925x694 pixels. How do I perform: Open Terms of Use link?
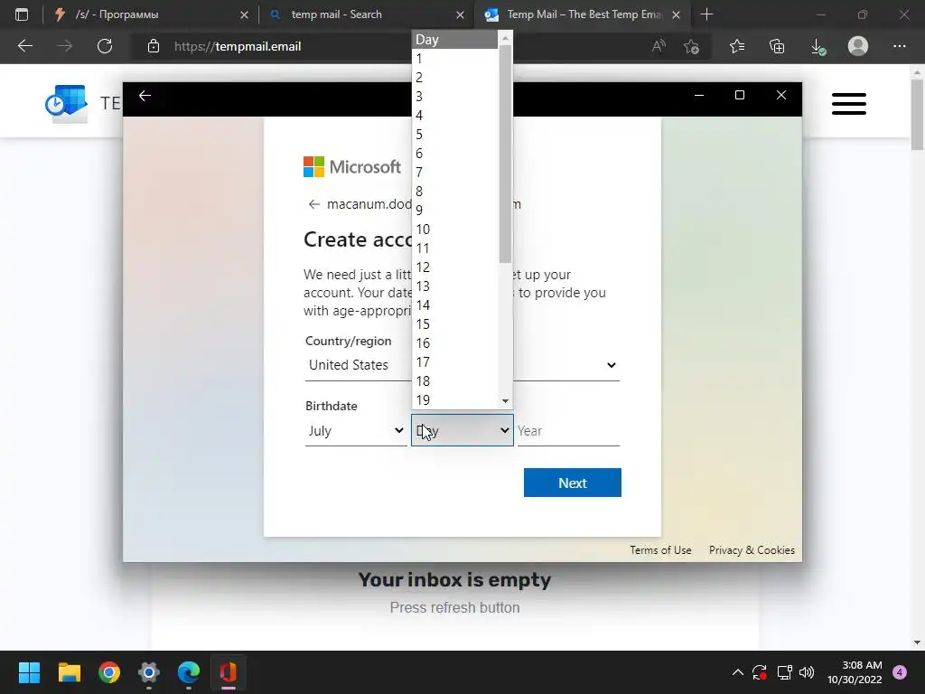pos(660,550)
